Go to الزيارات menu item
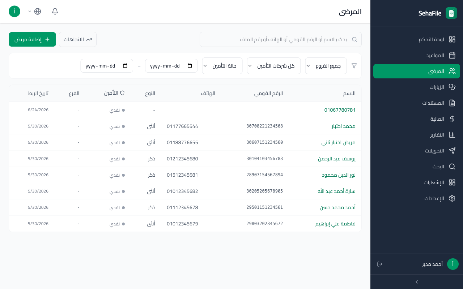Screen dimensions: 463x289 (x=417, y=87)
